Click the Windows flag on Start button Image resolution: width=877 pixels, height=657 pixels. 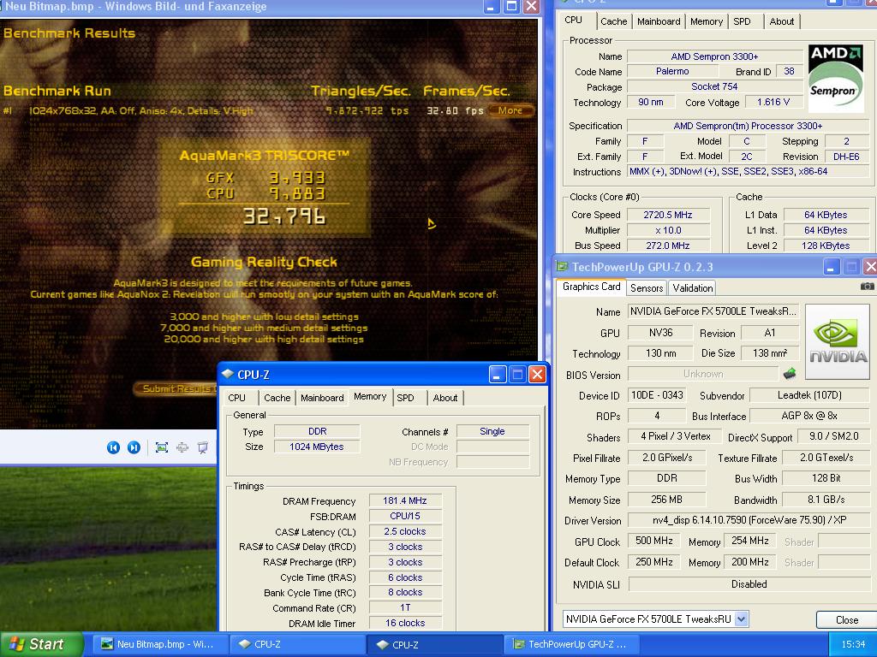tap(17, 644)
